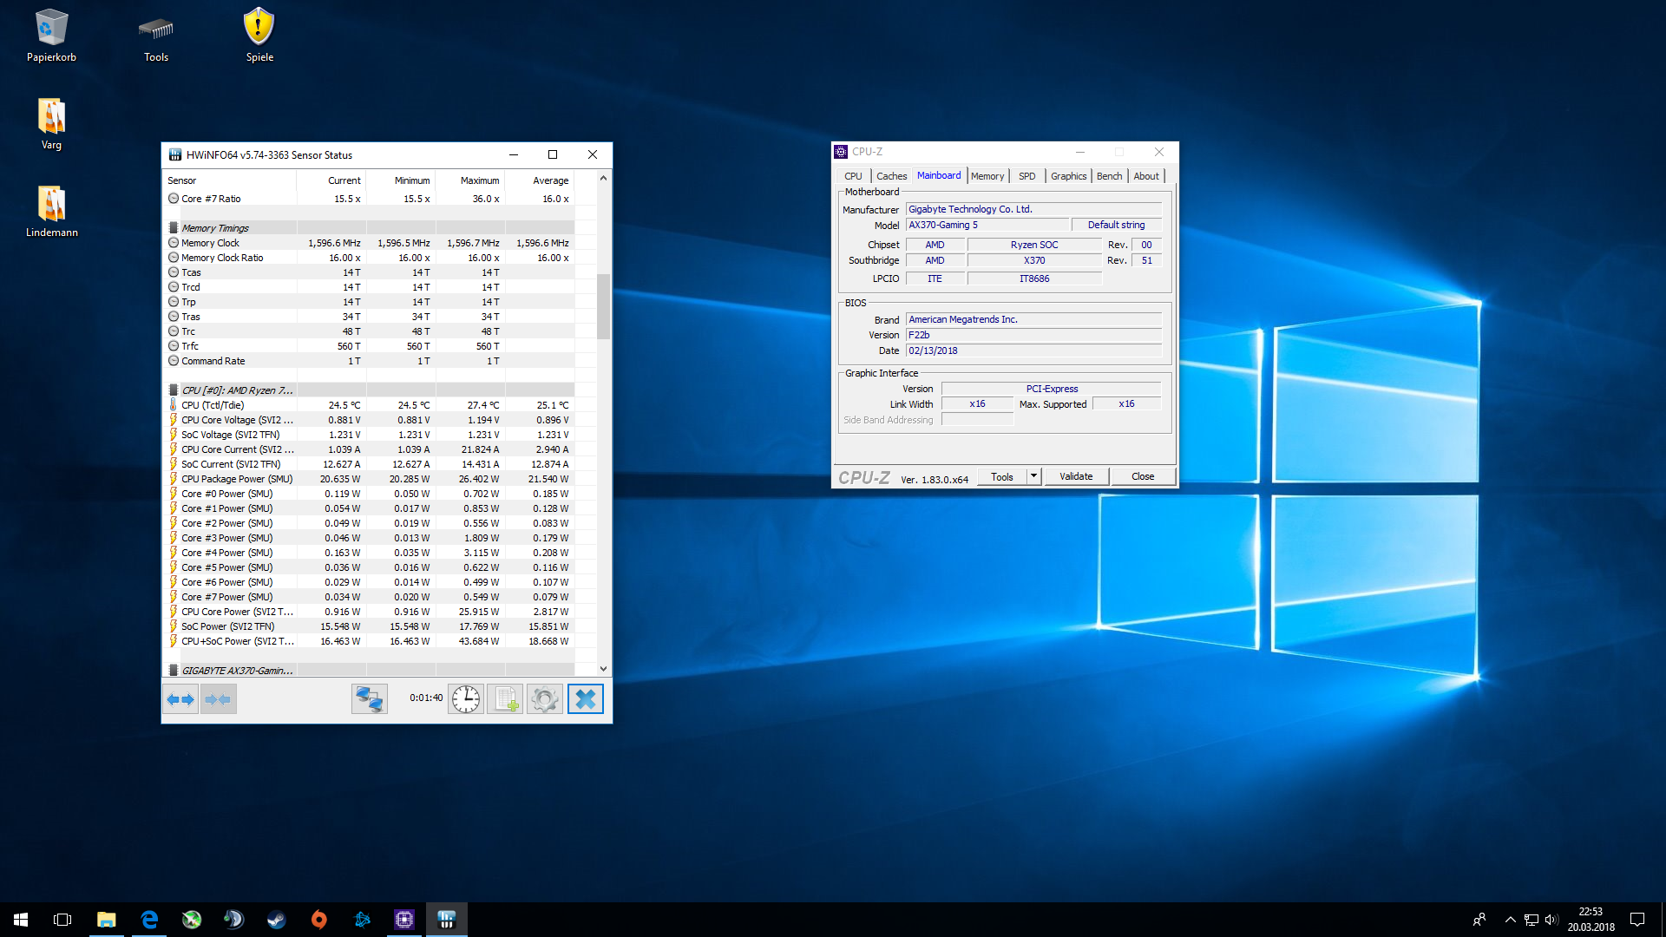Open HWiNFO remote network monitoring
The height and width of the screenshot is (937, 1666).
click(x=369, y=699)
